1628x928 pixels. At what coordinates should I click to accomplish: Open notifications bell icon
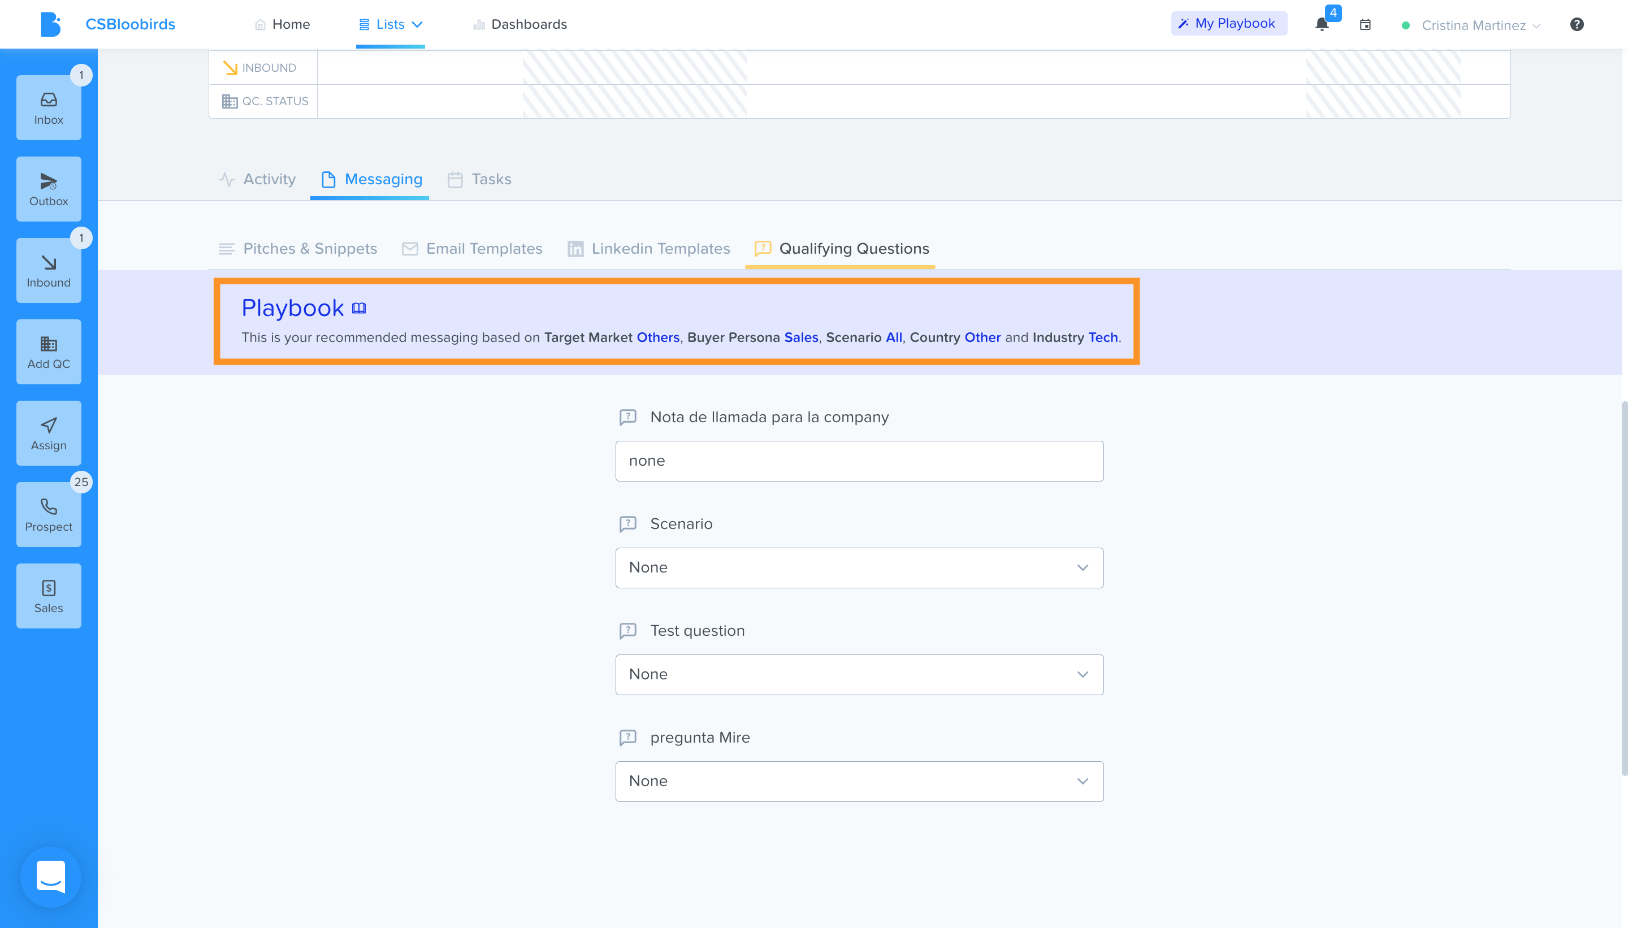pos(1322,24)
